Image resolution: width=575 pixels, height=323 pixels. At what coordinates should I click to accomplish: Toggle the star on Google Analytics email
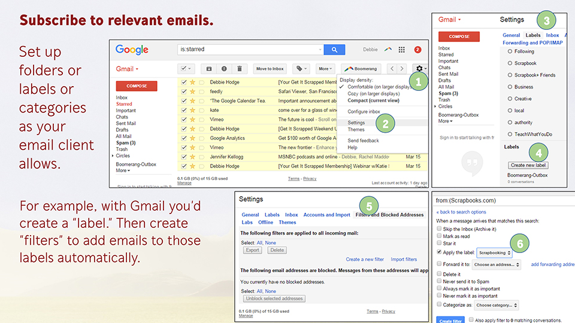(x=192, y=138)
